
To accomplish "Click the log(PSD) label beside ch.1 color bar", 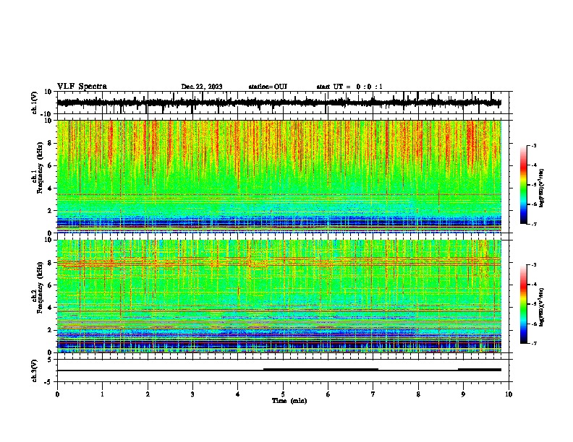I will (542, 188).
